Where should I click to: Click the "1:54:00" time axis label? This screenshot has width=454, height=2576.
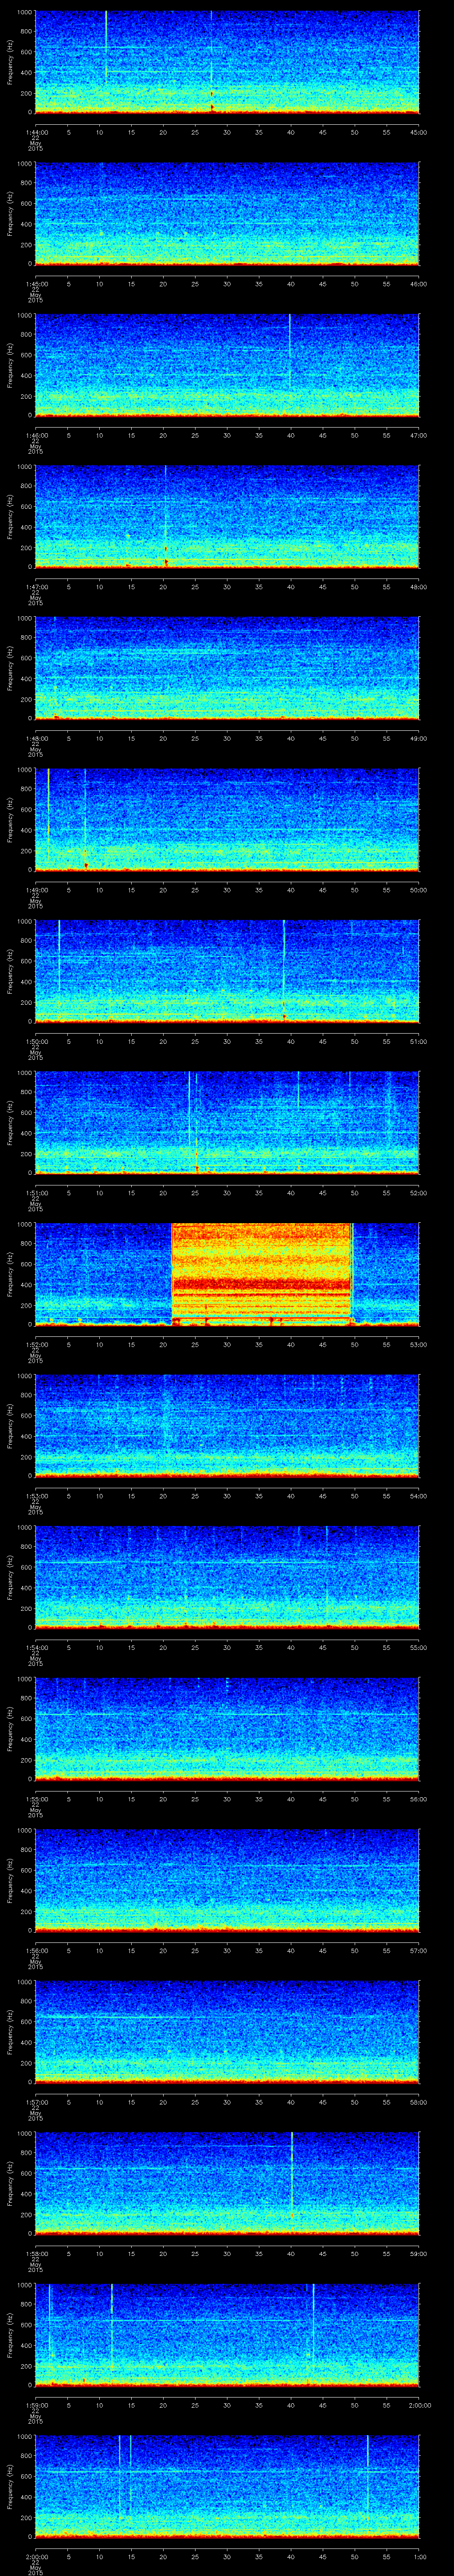click(36, 1647)
